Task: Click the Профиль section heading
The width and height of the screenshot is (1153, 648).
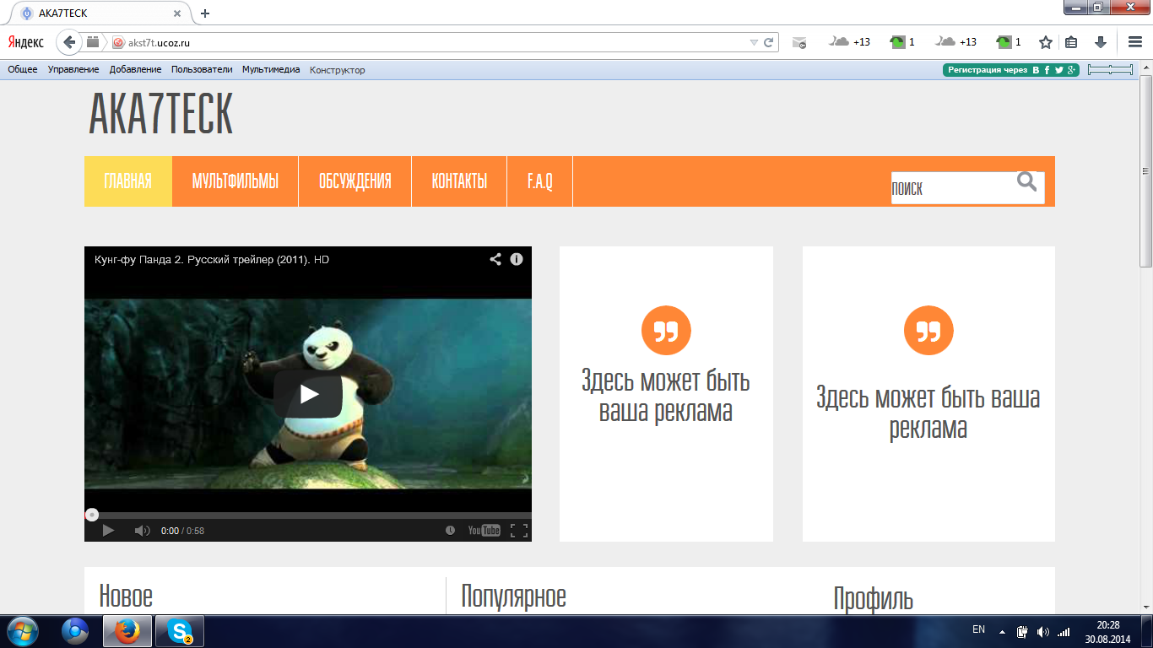Action: pos(873,599)
